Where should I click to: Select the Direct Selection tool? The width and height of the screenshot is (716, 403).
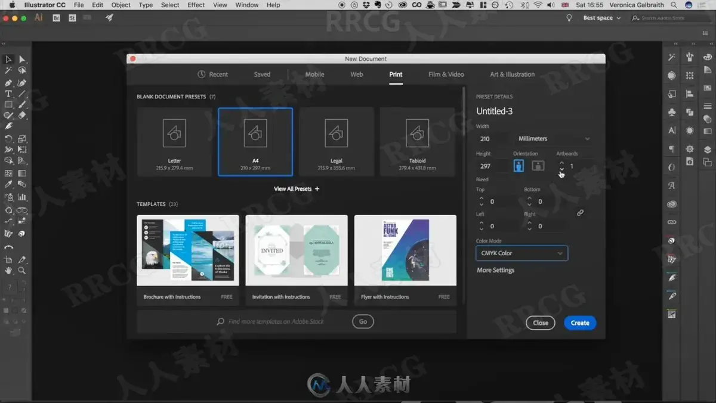coord(22,59)
